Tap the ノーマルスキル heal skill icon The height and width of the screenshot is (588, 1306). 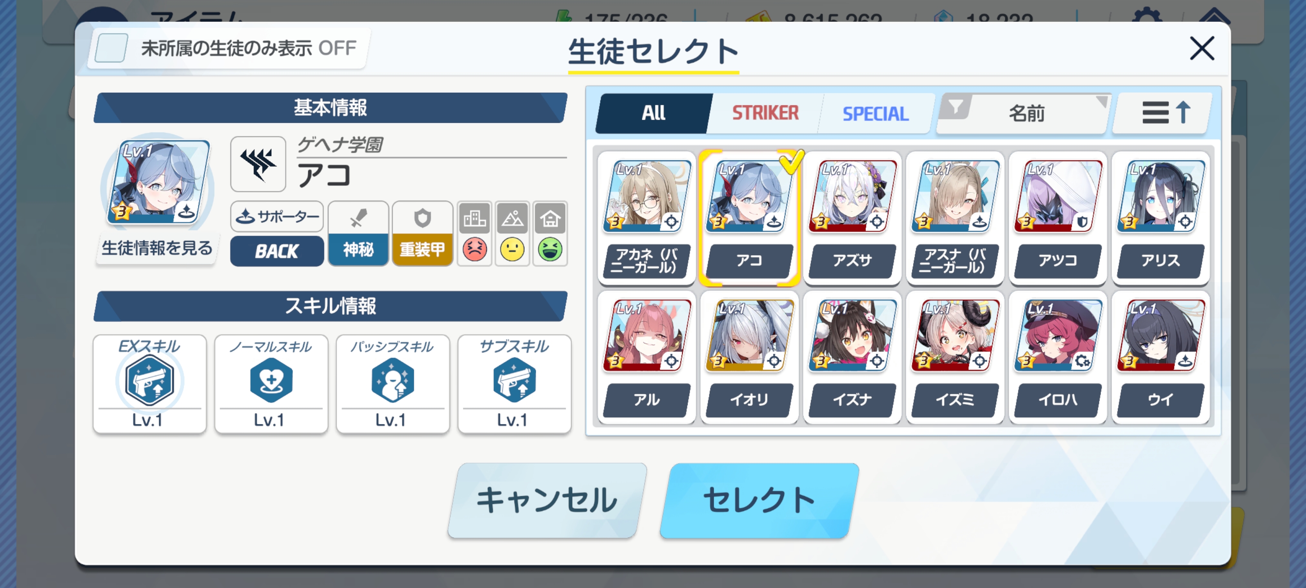[x=271, y=381]
